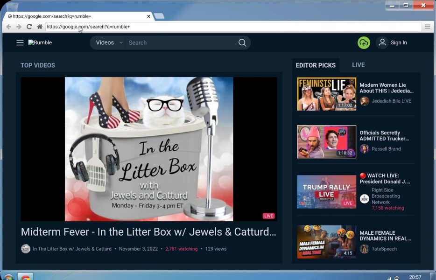Click the TOP VIDEOS heading
The image size is (436, 280).
(38, 65)
